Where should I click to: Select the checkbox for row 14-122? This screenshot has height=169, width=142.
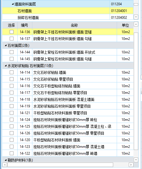pos(11,153)
